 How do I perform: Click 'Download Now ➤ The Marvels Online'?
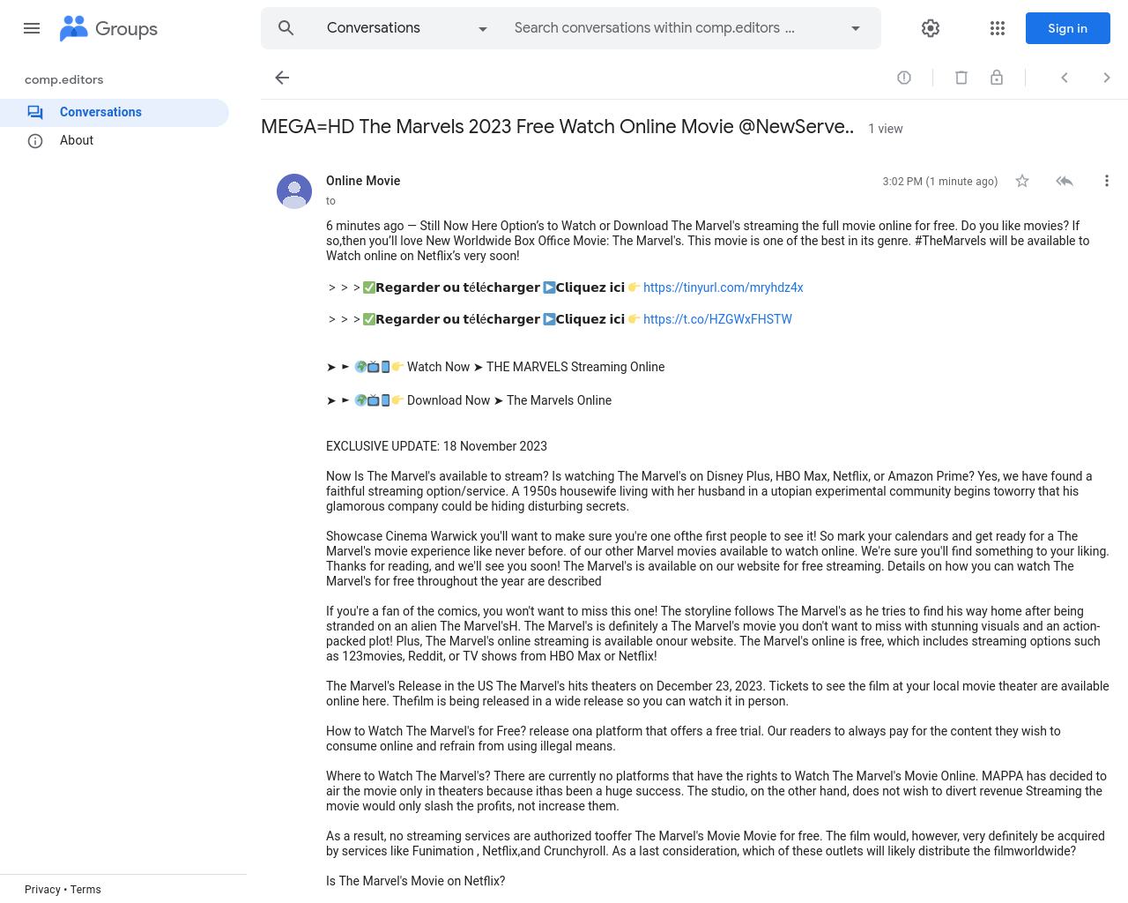click(x=509, y=400)
